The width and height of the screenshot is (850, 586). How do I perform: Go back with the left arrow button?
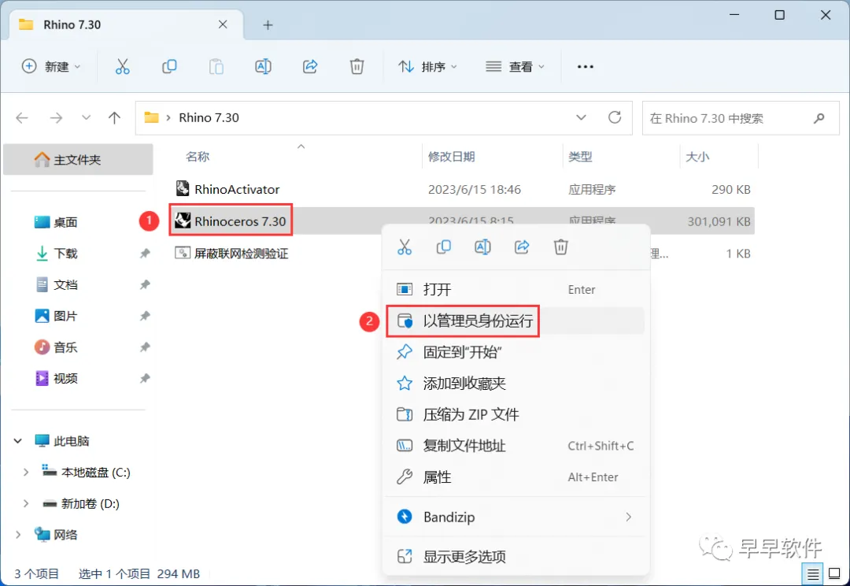pos(22,117)
